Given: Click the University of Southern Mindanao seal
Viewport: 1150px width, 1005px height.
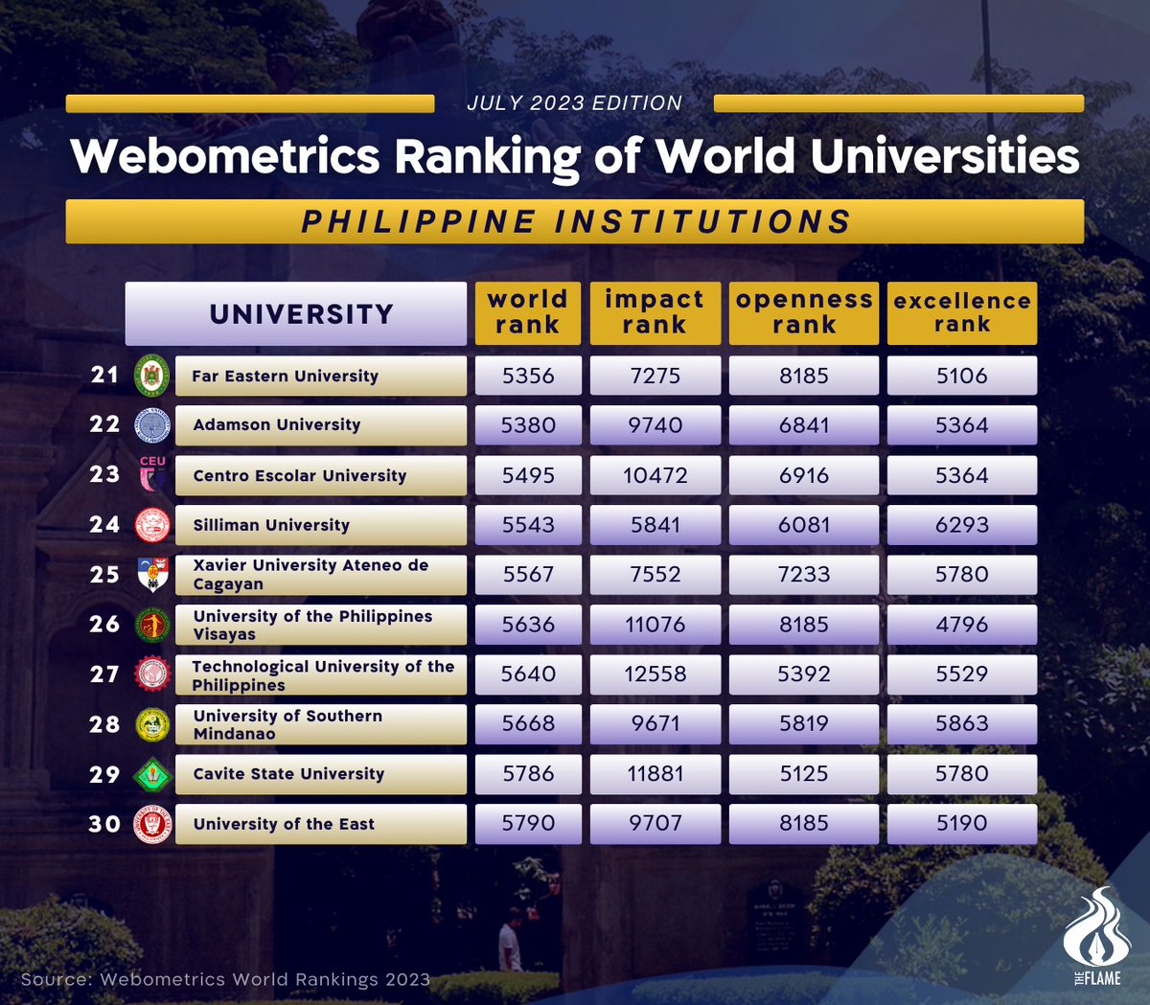Looking at the screenshot, I should tap(152, 724).
